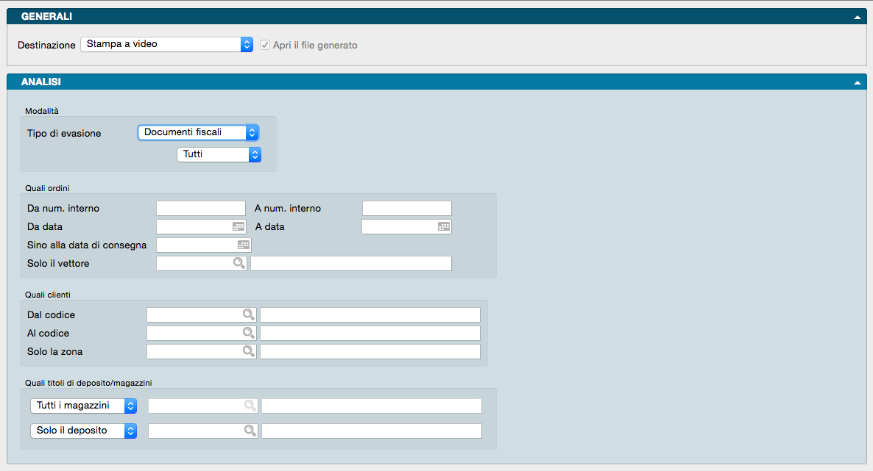The image size is (873, 471).
Task: Open the Tutti i magazzini dropdown
Action: click(x=83, y=406)
